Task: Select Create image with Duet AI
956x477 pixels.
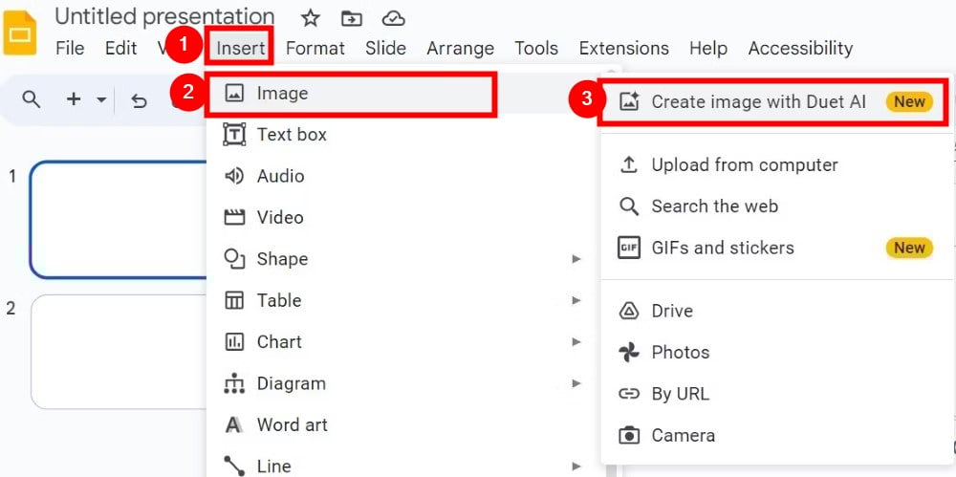Action: pos(775,102)
